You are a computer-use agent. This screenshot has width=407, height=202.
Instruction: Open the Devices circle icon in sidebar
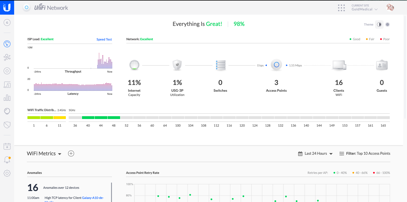[x=7, y=71]
